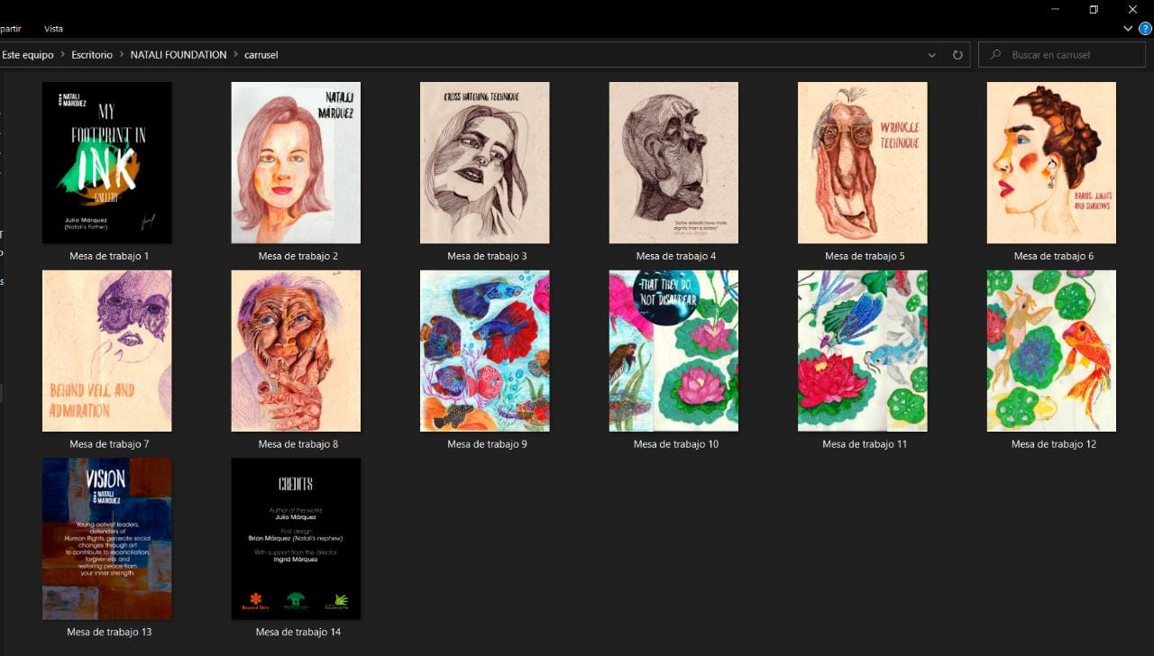Go to Este equipo in breadcrumb

(x=28, y=55)
